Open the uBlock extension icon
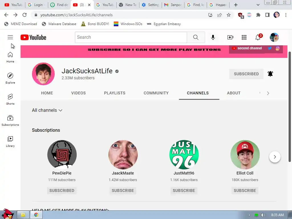 click(x=241, y=15)
